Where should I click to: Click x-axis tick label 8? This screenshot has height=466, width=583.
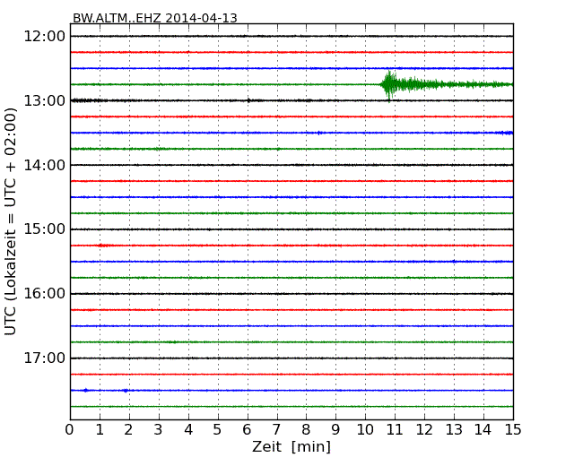pos(306,429)
